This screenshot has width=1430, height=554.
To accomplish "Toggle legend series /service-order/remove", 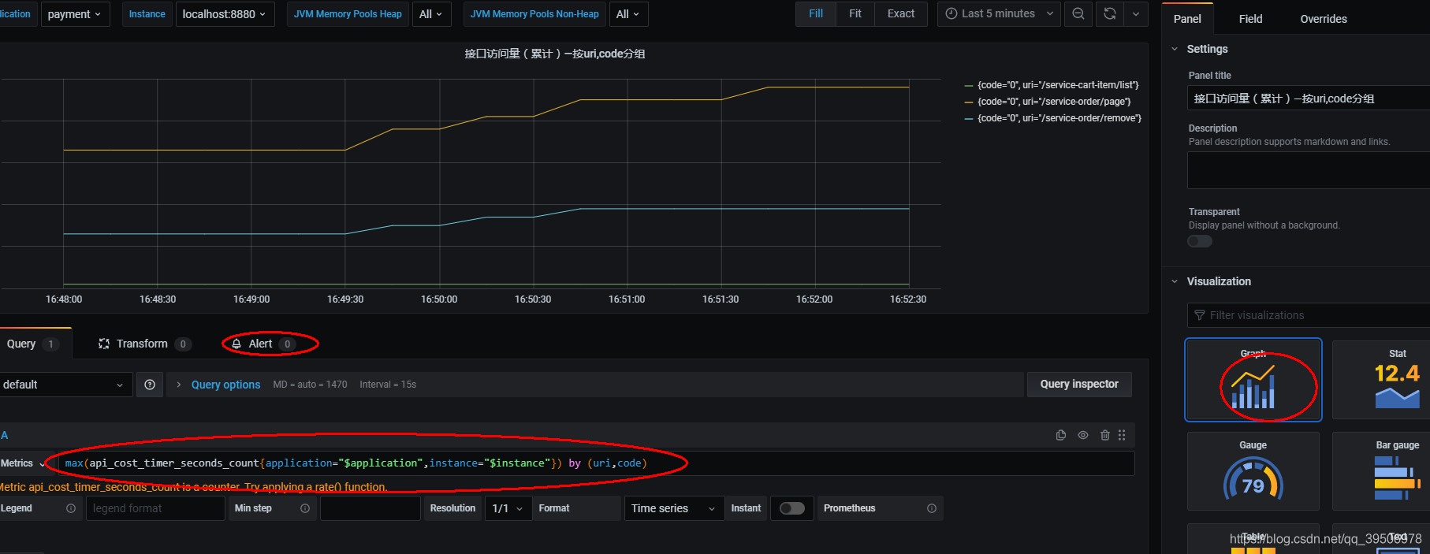I will [x=1059, y=118].
